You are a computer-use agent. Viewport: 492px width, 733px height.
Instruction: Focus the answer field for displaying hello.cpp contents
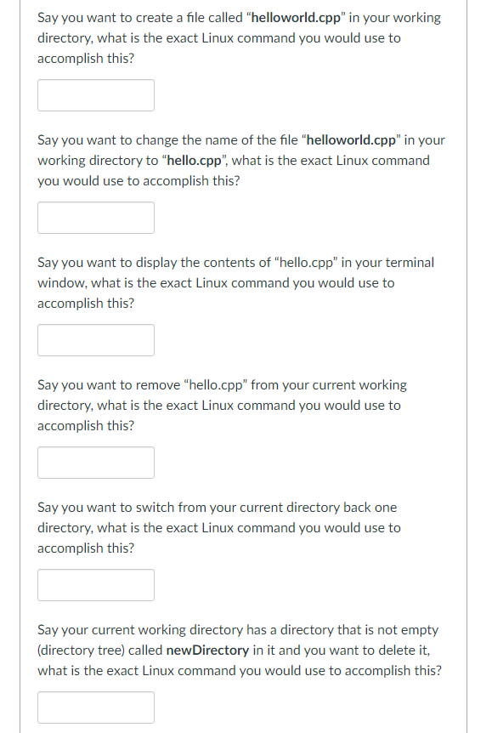click(96, 340)
